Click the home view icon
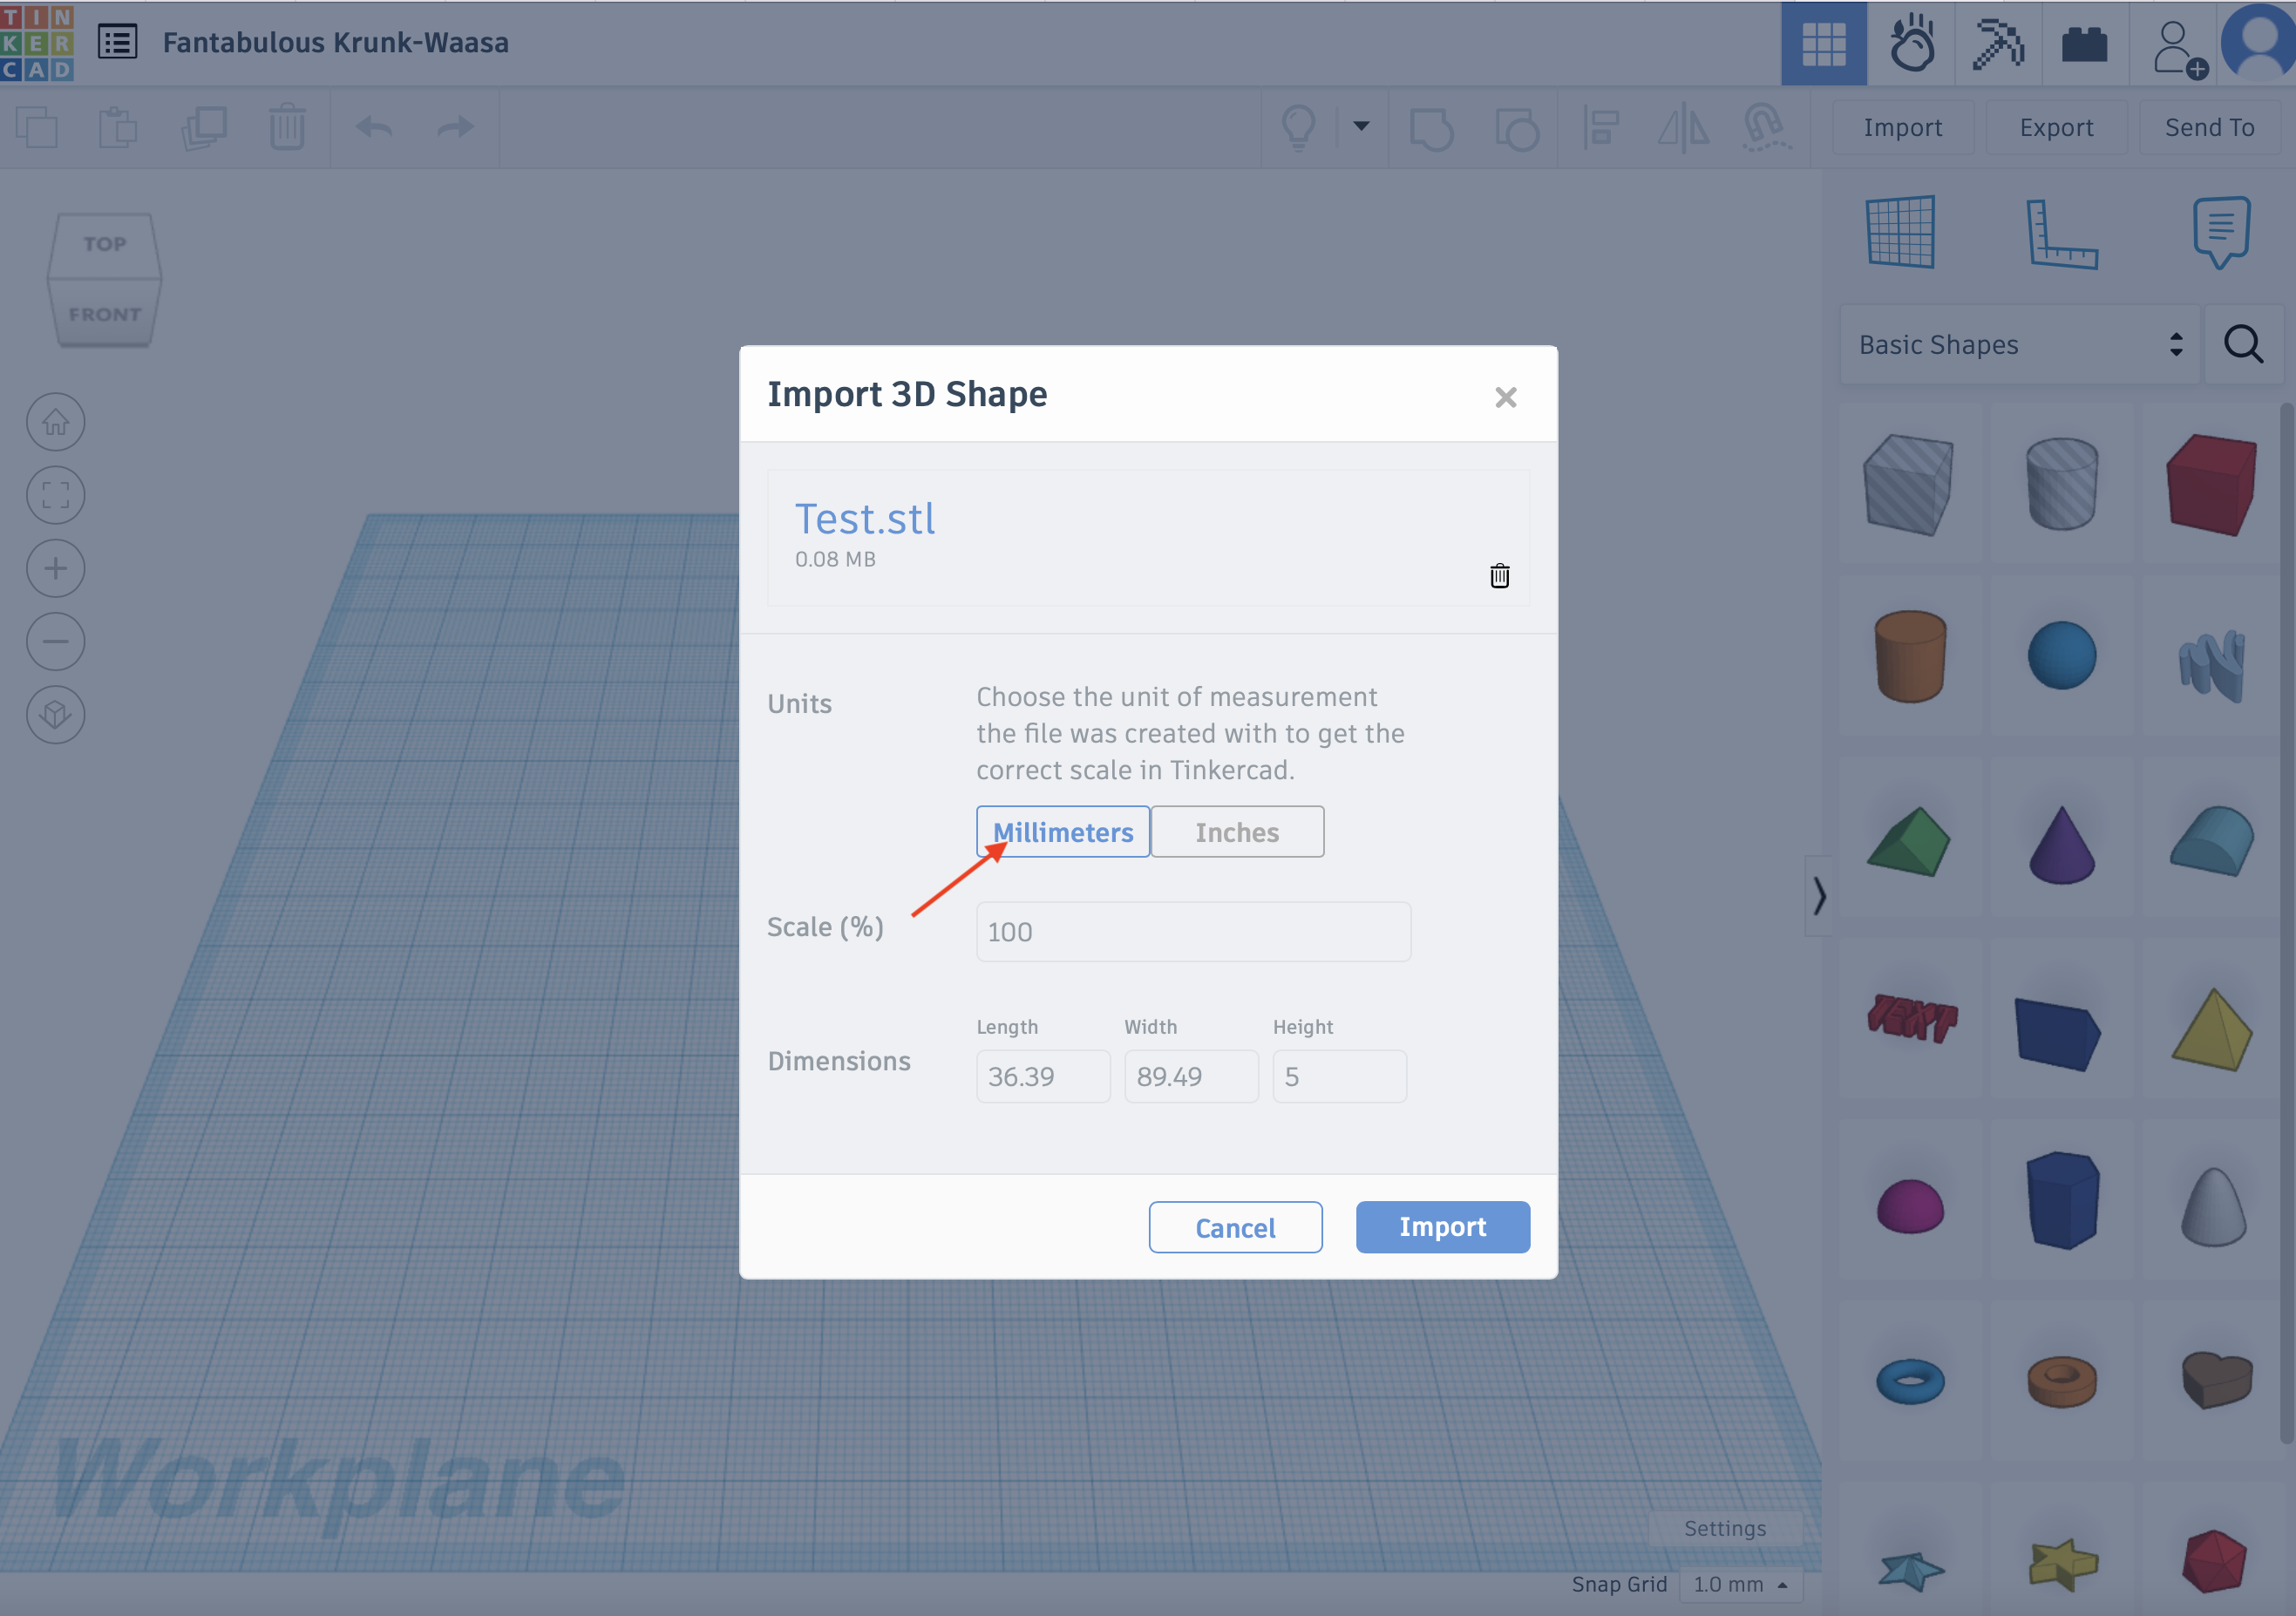Image resolution: width=2296 pixels, height=1616 pixels. click(x=56, y=422)
